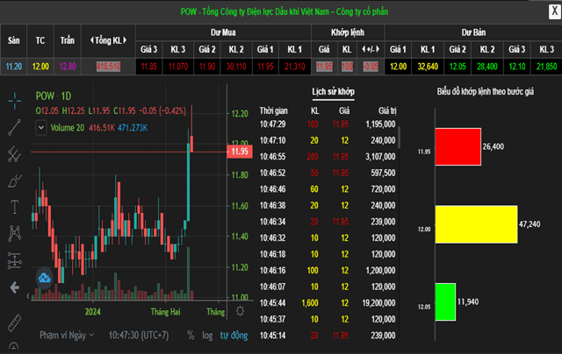Click the left arrow beside Tổng KL
The width and height of the screenshot is (562, 354).
coord(91,40)
